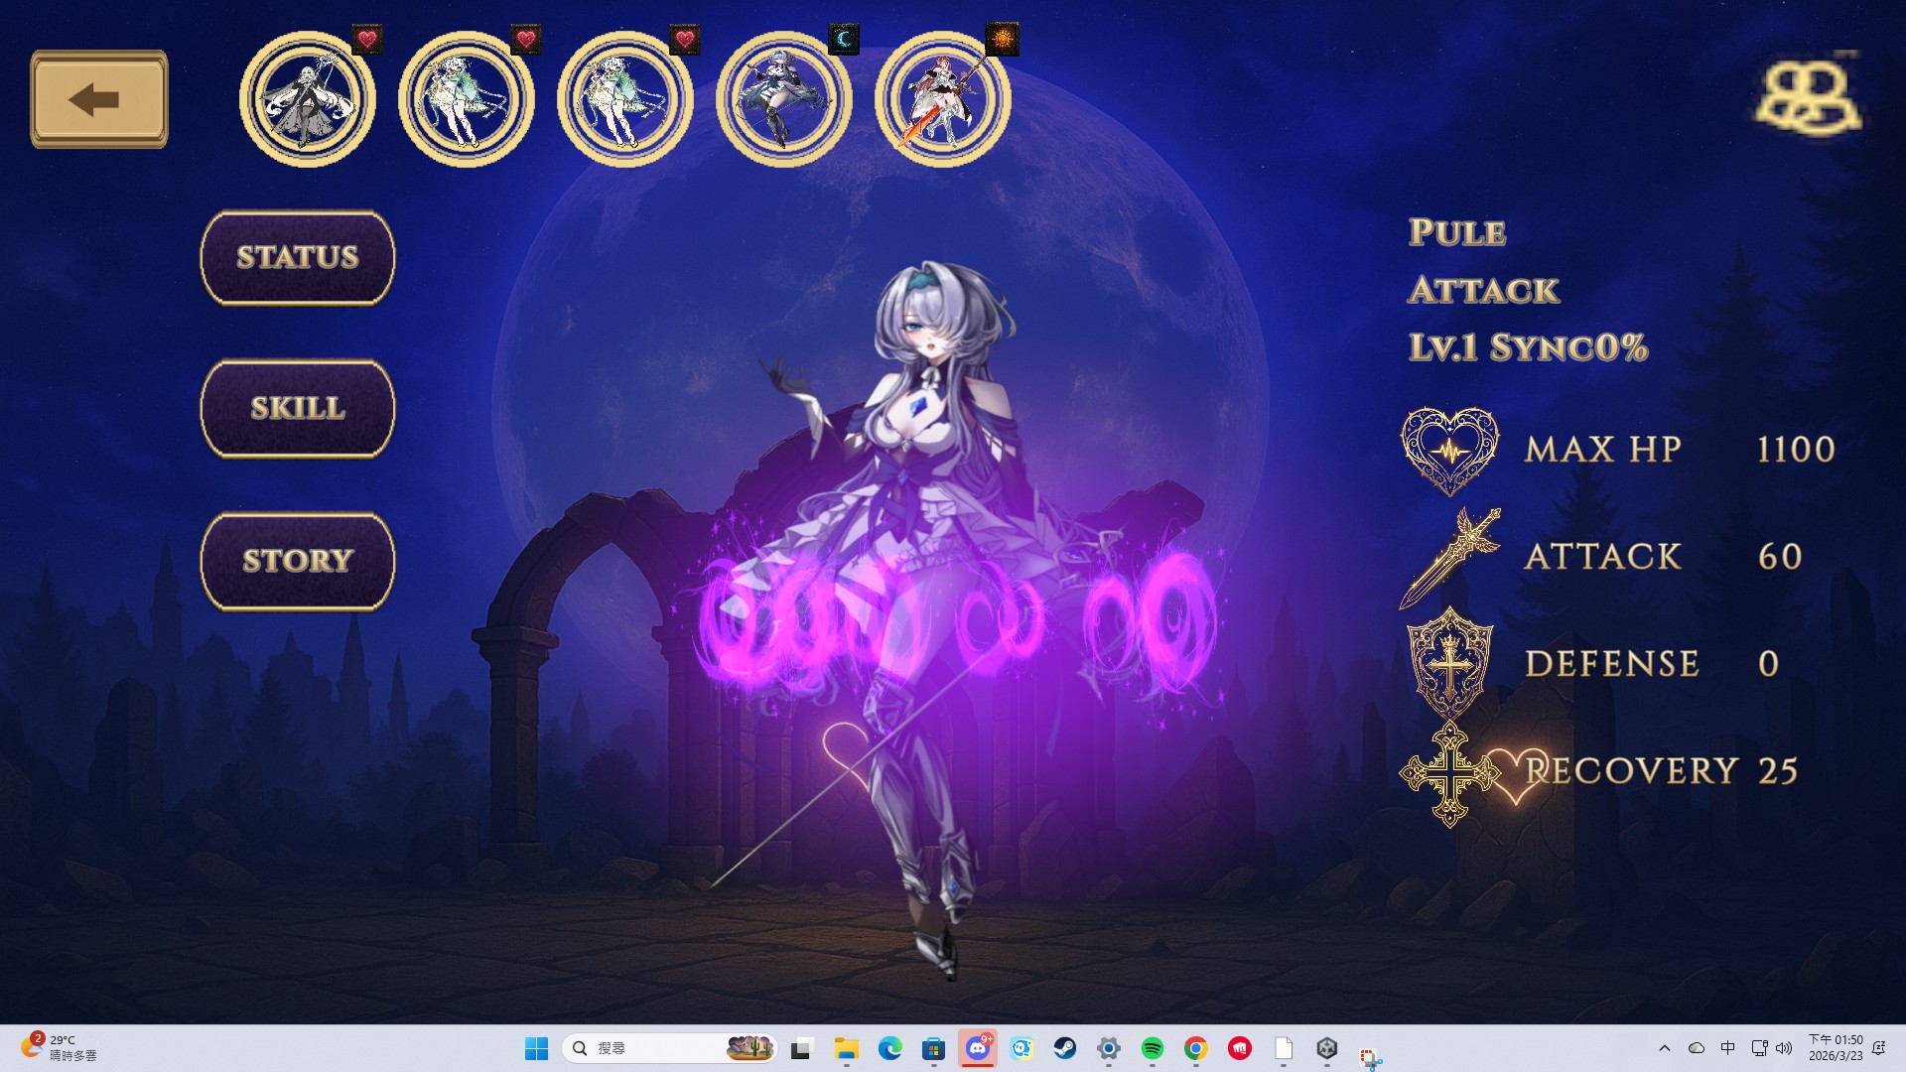Click the Defense shield icon
The width and height of the screenshot is (1906, 1072).
[x=1450, y=663]
